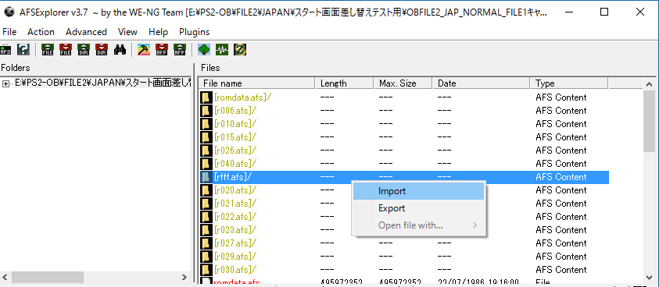
Task: Select the E:¥PS2-OB¥FILE2¥JAPAN folder tree item
Action: (103, 83)
